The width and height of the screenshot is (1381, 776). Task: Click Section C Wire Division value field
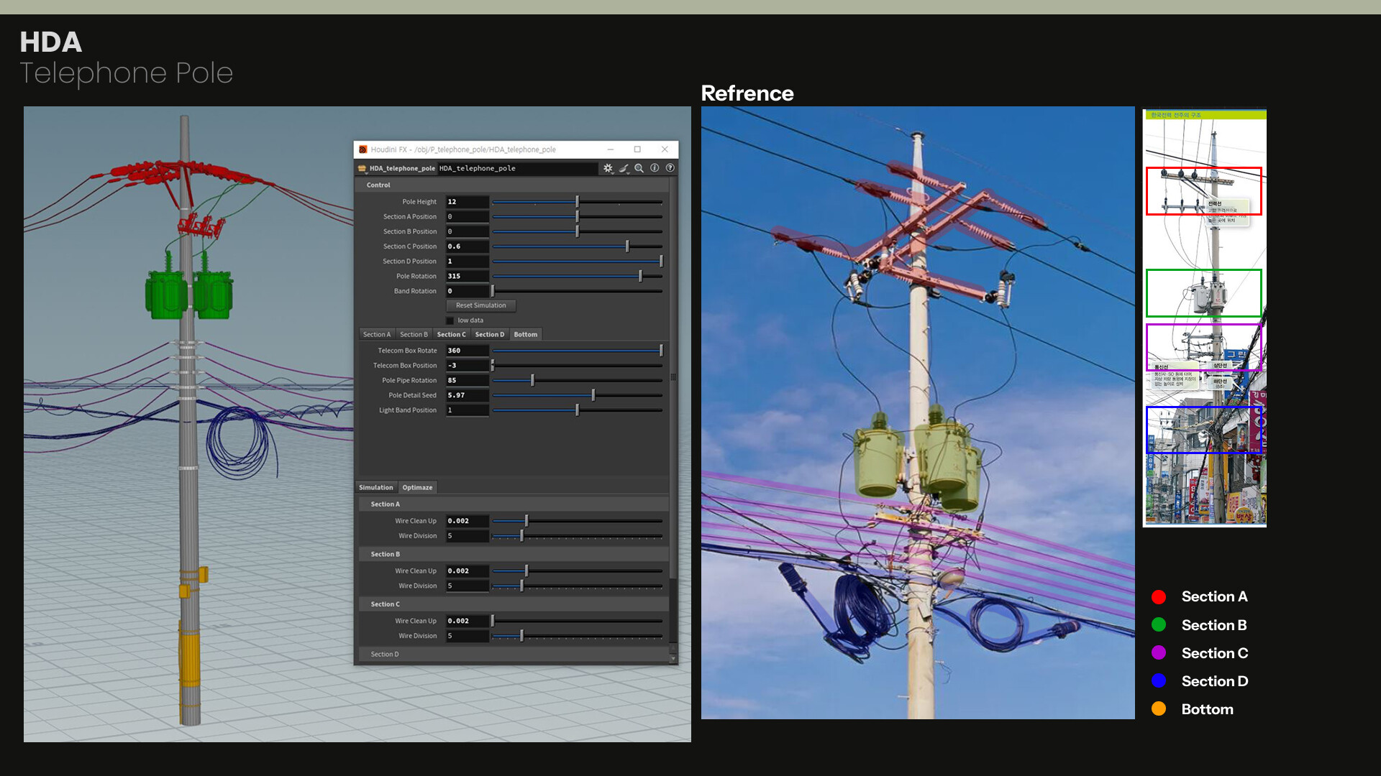468,636
